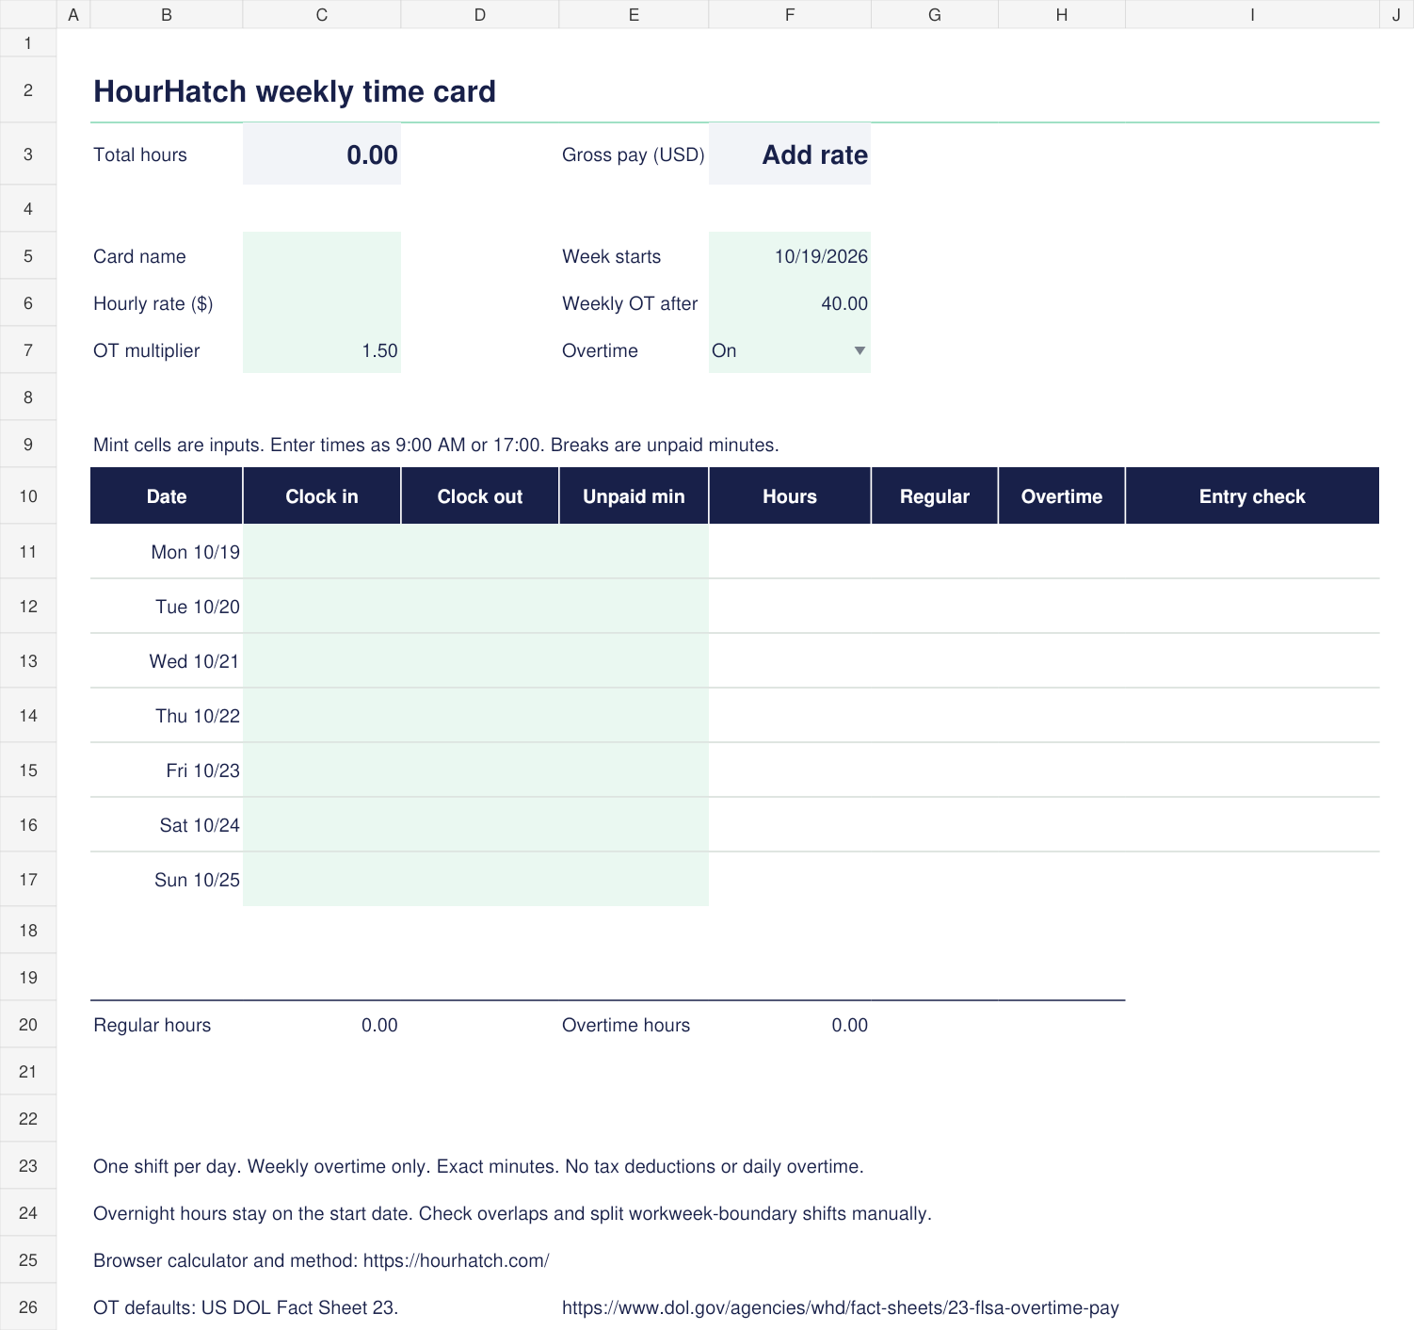Select the Clock in cell for Mon 10/19
The height and width of the screenshot is (1330, 1414).
[322, 552]
